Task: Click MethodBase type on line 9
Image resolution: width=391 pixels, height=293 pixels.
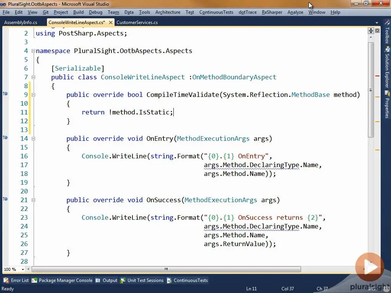Action: tap(310, 95)
